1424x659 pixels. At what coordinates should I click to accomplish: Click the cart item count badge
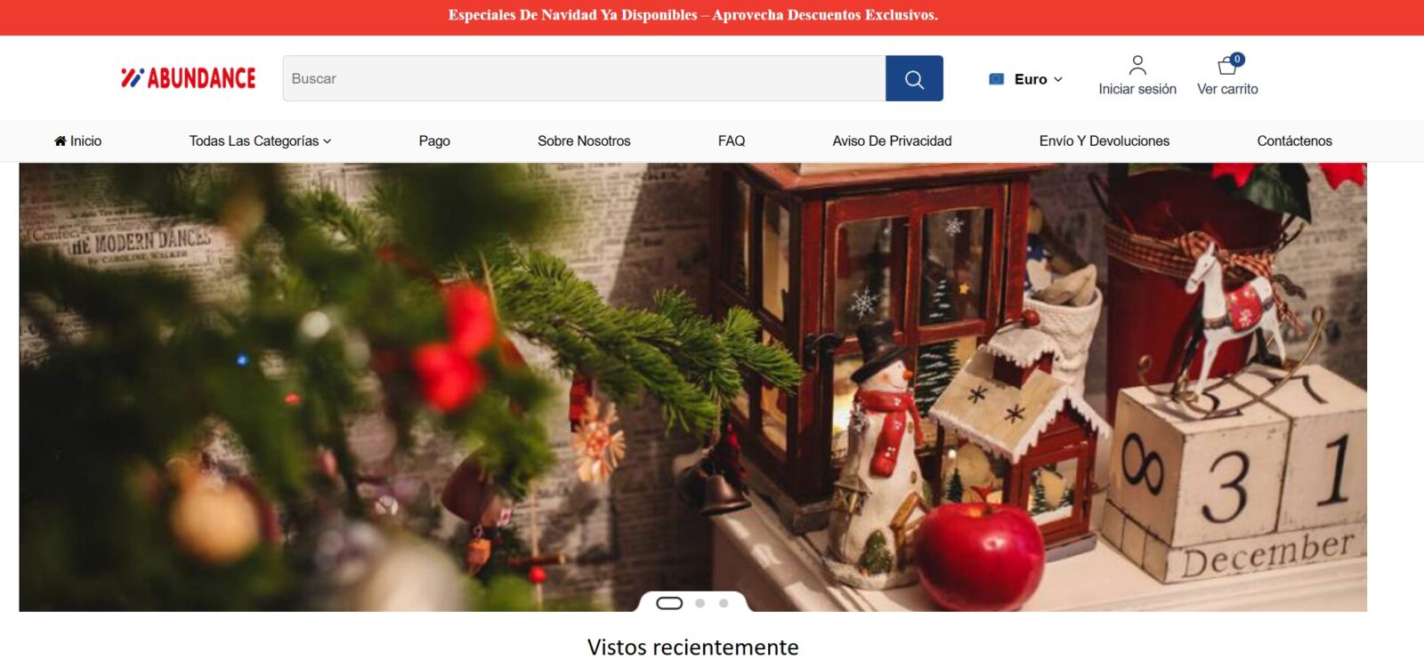click(x=1237, y=59)
